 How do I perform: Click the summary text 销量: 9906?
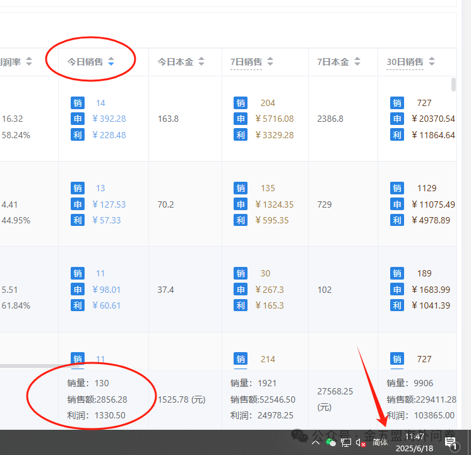click(x=410, y=383)
